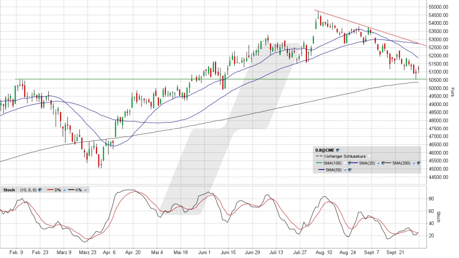Enable Vorheriger Schlusskurs checkbox
The height and width of the screenshot is (258, 459).
[369, 157]
